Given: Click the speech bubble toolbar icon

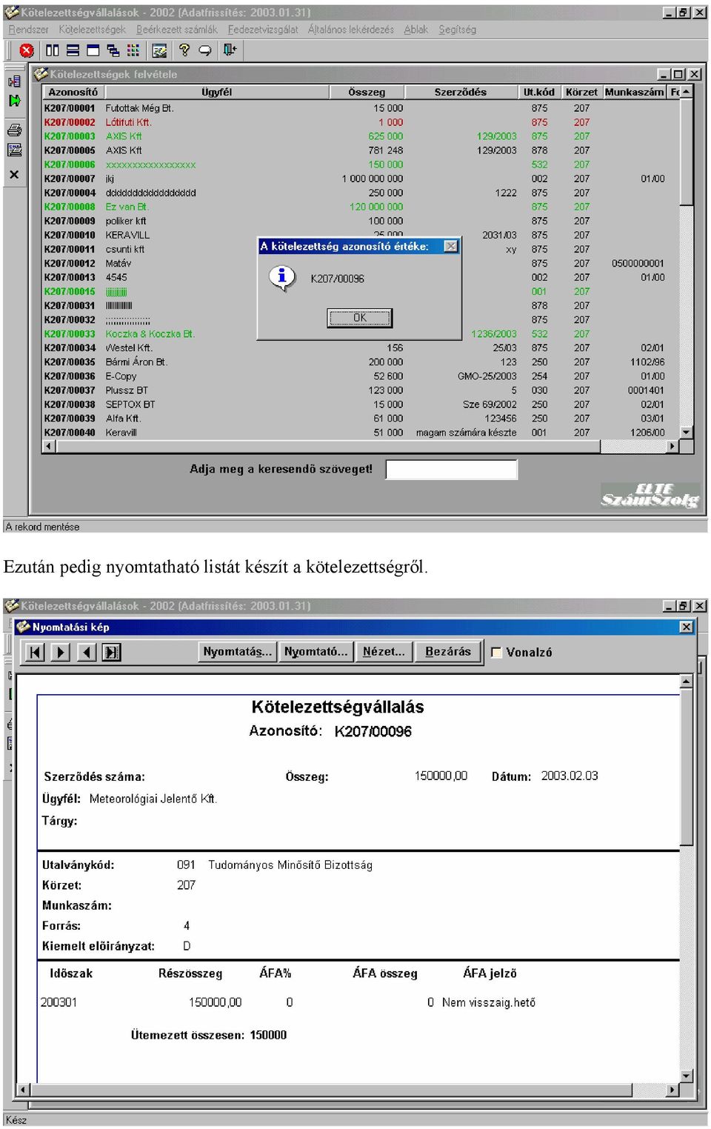Looking at the screenshot, I should [x=205, y=50].
